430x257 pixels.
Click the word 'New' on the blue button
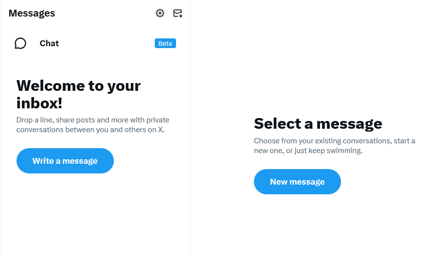tap(279, 182)
